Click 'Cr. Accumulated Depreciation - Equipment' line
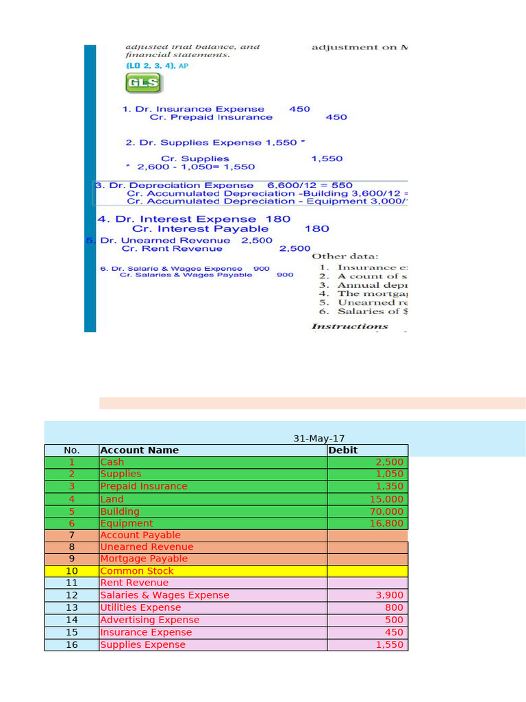This screenshot has height=702, width=526. 267,202
